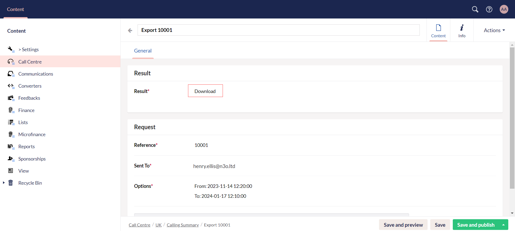Open Lists in content tree
The image size is (515, 231).
pyautogui.click(x=23, y=122)
